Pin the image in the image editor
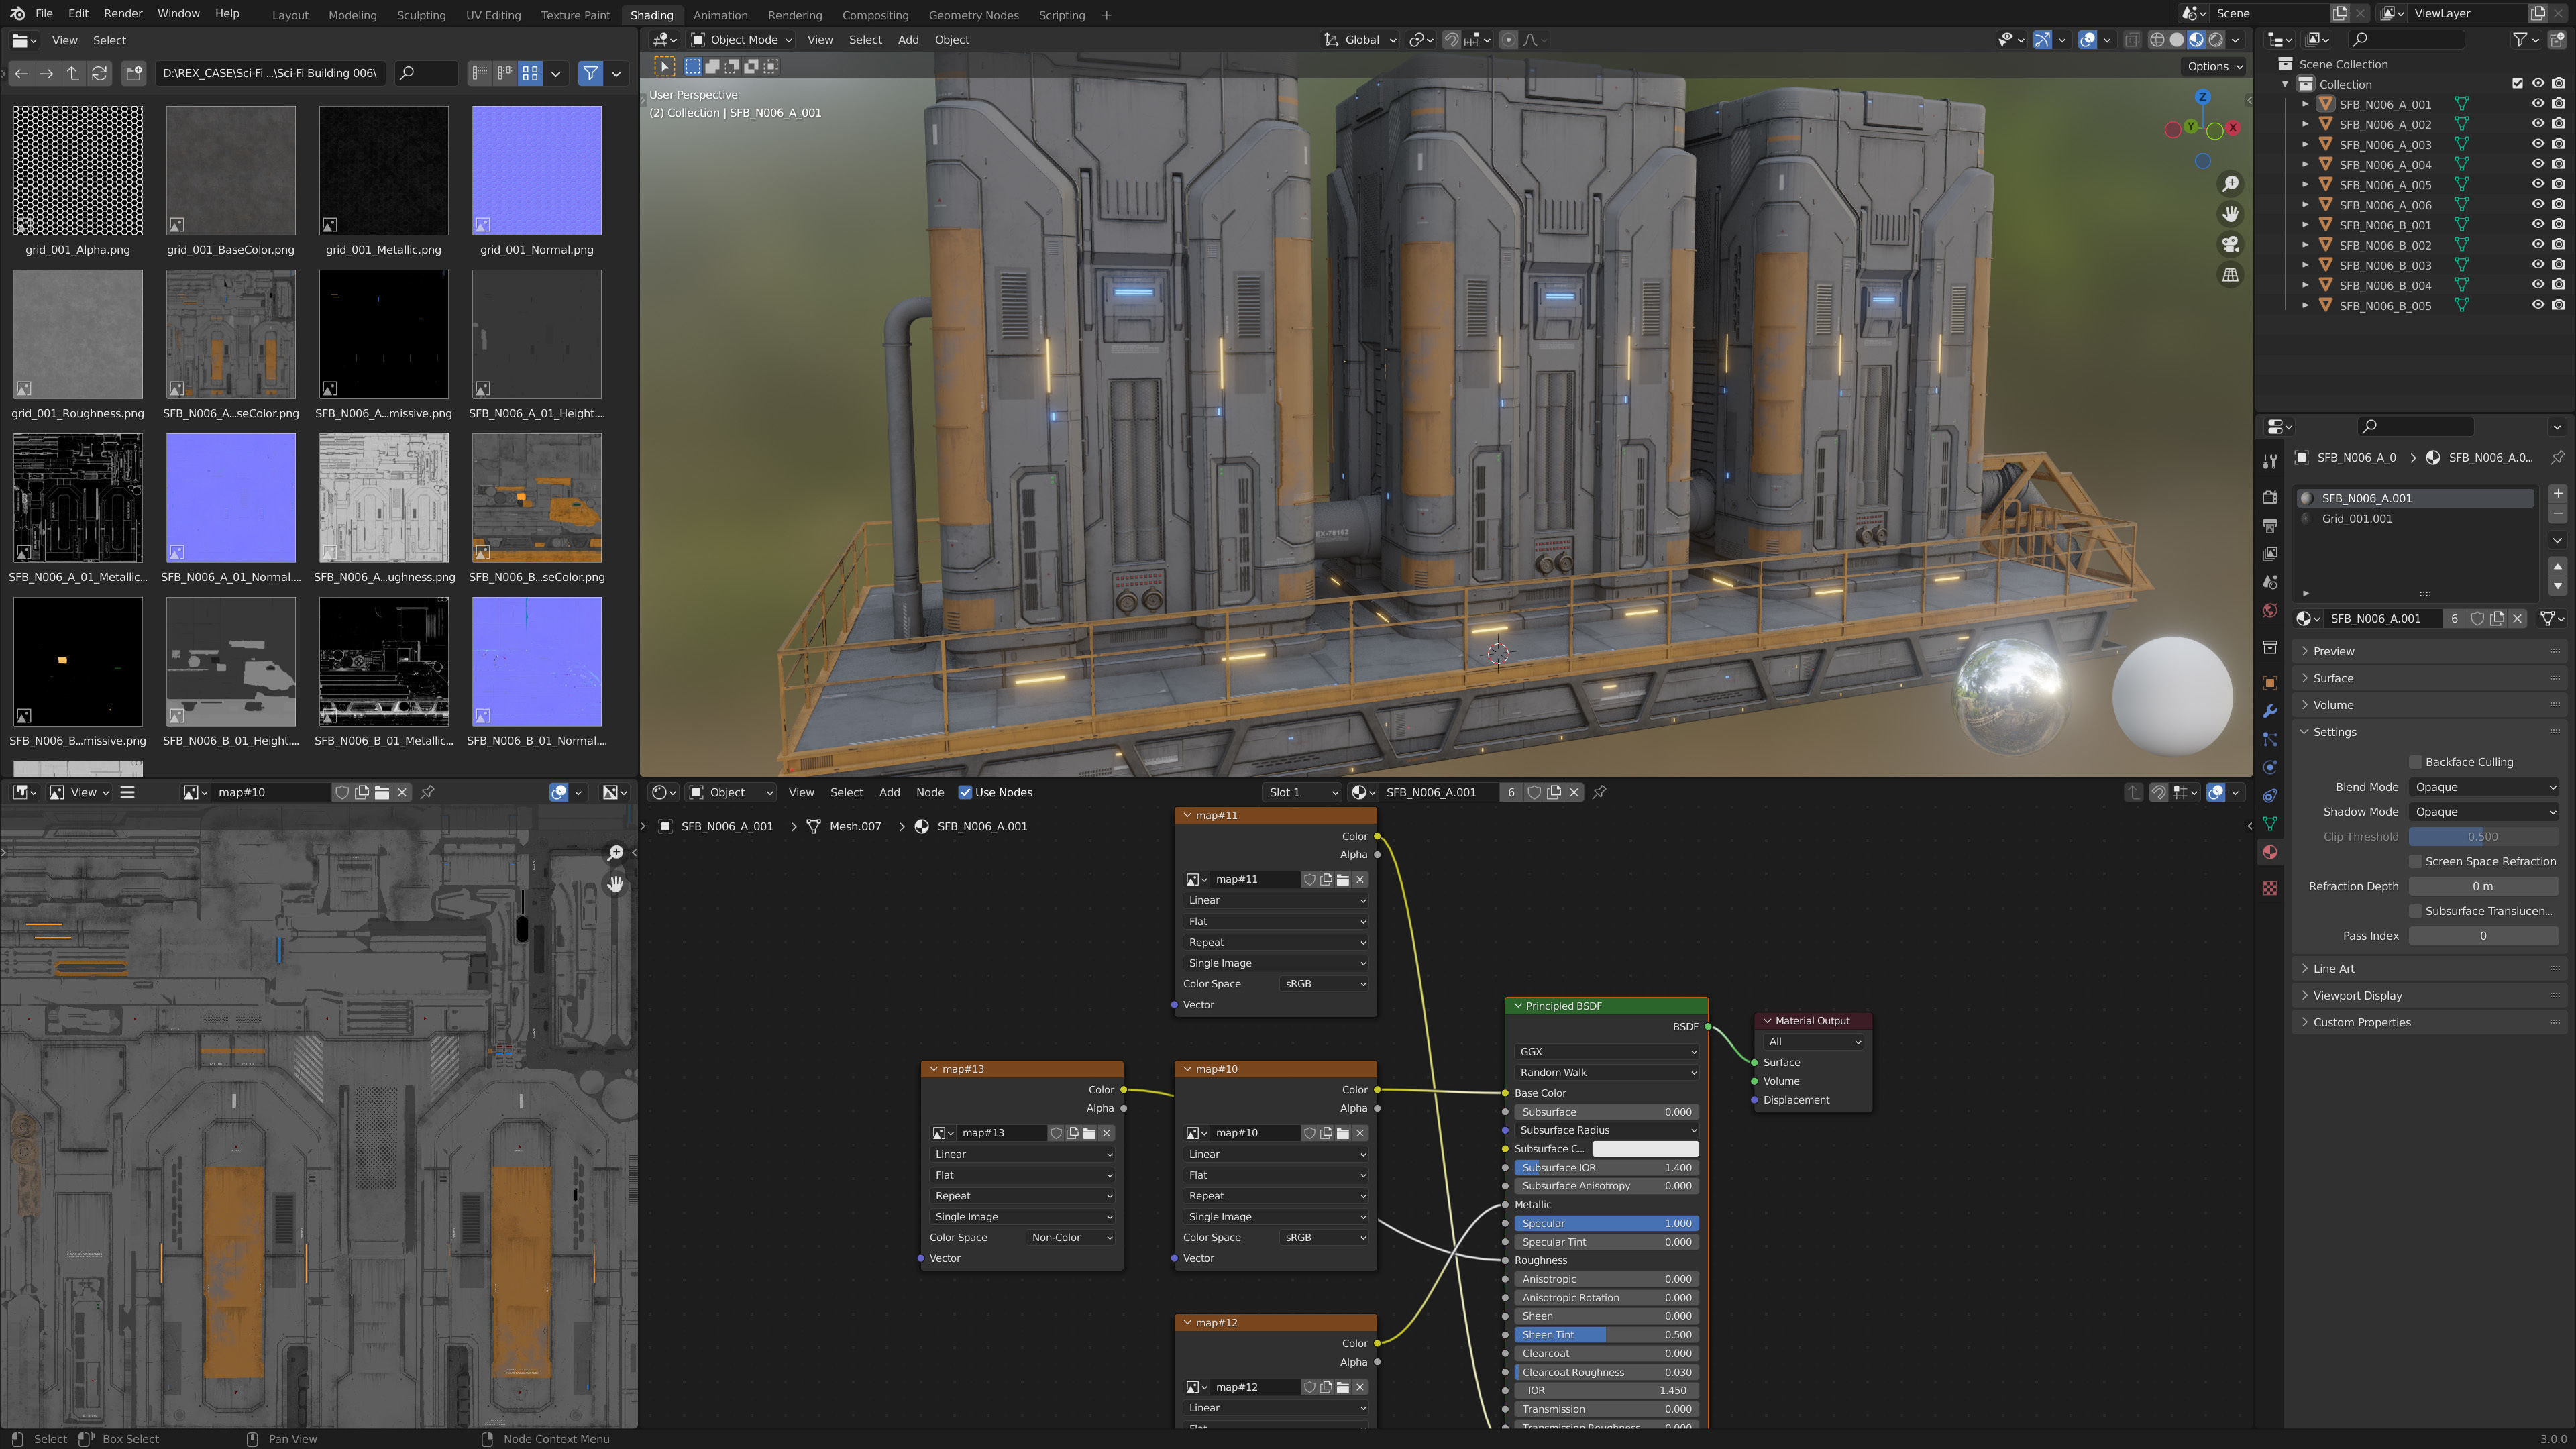 tap(427, 792)
